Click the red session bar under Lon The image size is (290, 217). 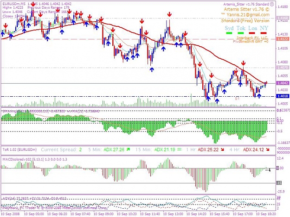(252, 33)
